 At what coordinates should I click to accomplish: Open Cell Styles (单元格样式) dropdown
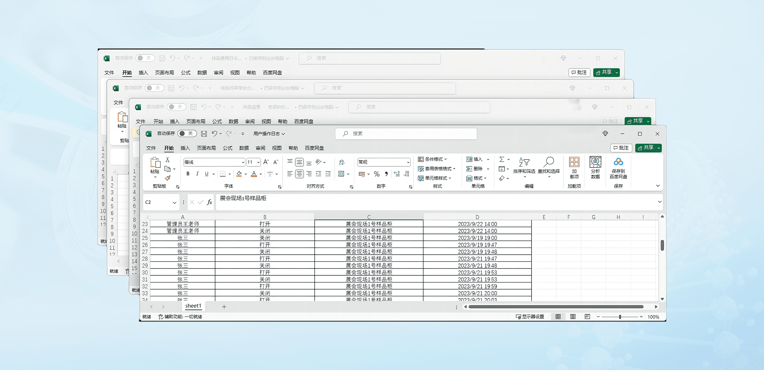click(x=435, y=178)
